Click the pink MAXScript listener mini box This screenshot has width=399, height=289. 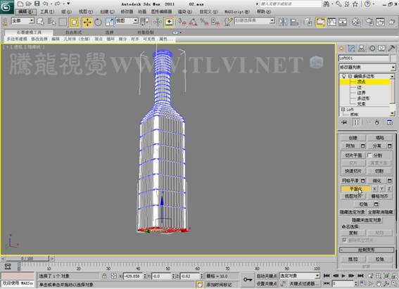tap(18, 276)
